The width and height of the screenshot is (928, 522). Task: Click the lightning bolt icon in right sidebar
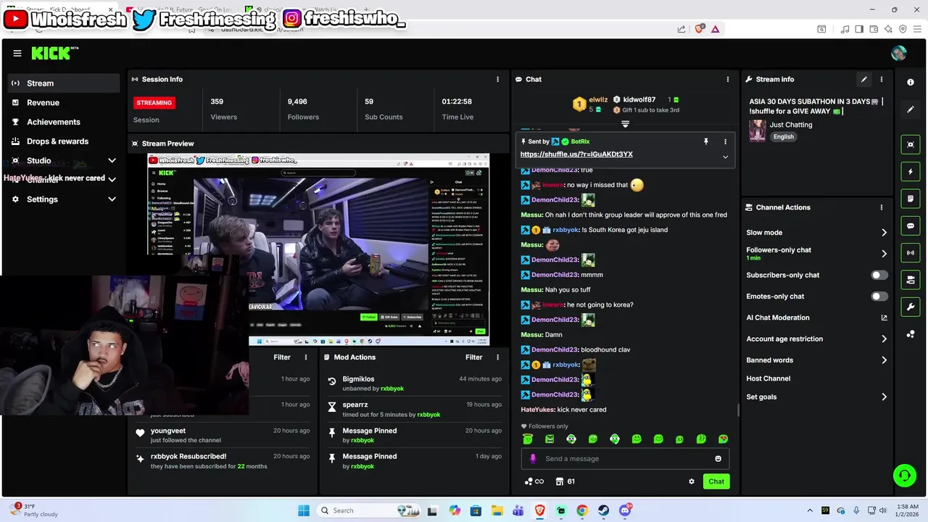tap(911, 172)
